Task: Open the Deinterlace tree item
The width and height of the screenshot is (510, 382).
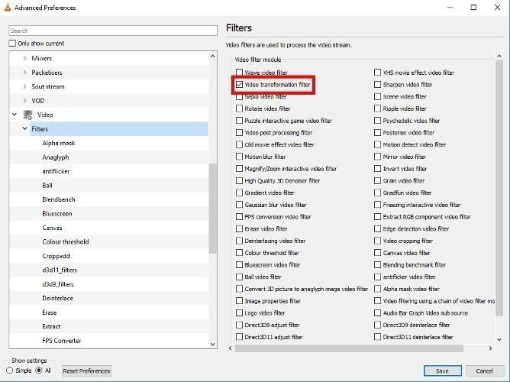Action: click(x=57, y=299)
